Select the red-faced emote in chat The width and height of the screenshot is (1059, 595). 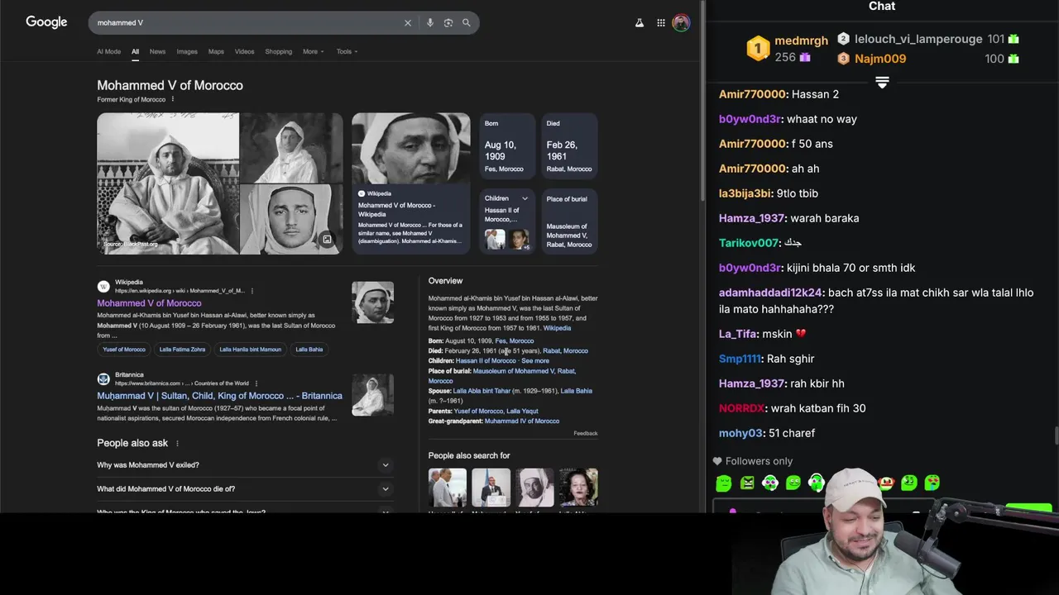(x=886, y=483)
